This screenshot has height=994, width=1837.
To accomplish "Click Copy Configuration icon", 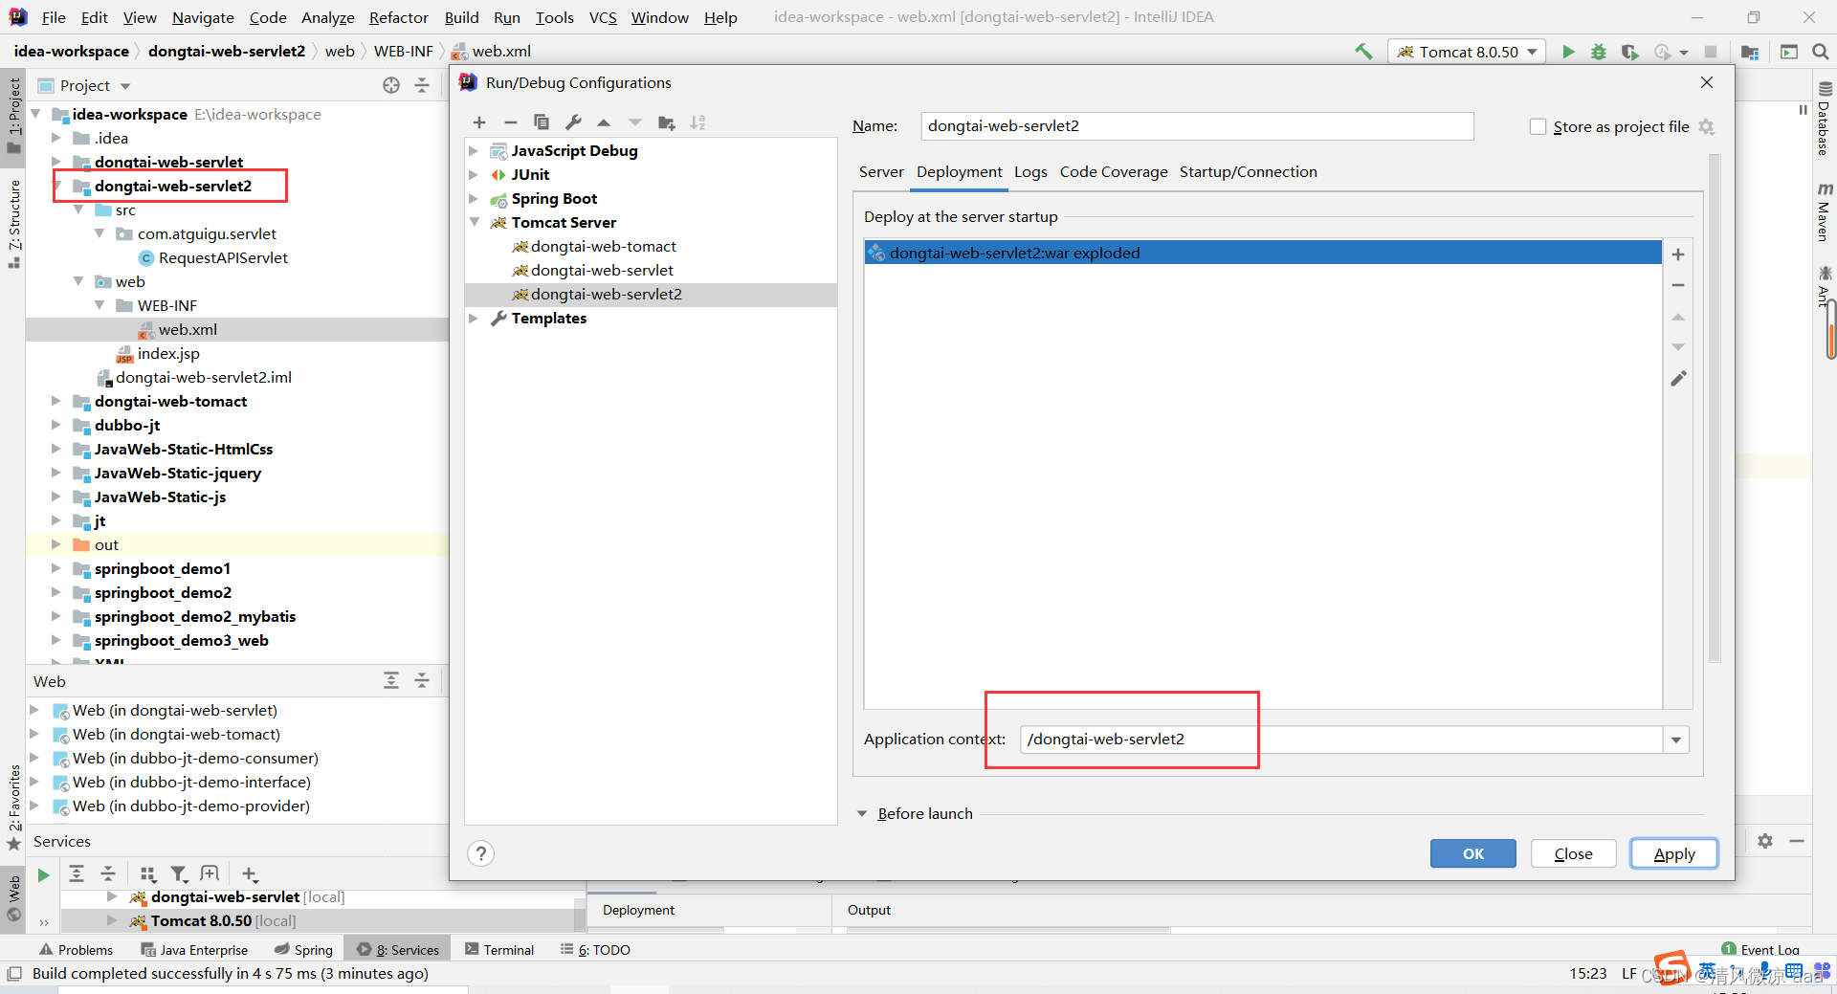I will coord(542,122).
